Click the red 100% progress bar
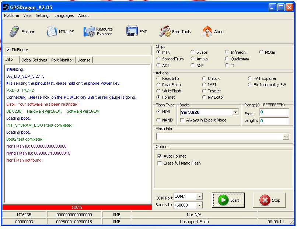The height and width of the screenshot is (229, 297). click(x=77, y=207)
